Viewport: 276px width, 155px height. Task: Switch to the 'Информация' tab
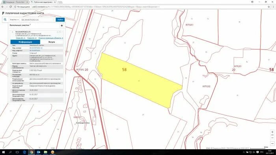pos(25,42)
